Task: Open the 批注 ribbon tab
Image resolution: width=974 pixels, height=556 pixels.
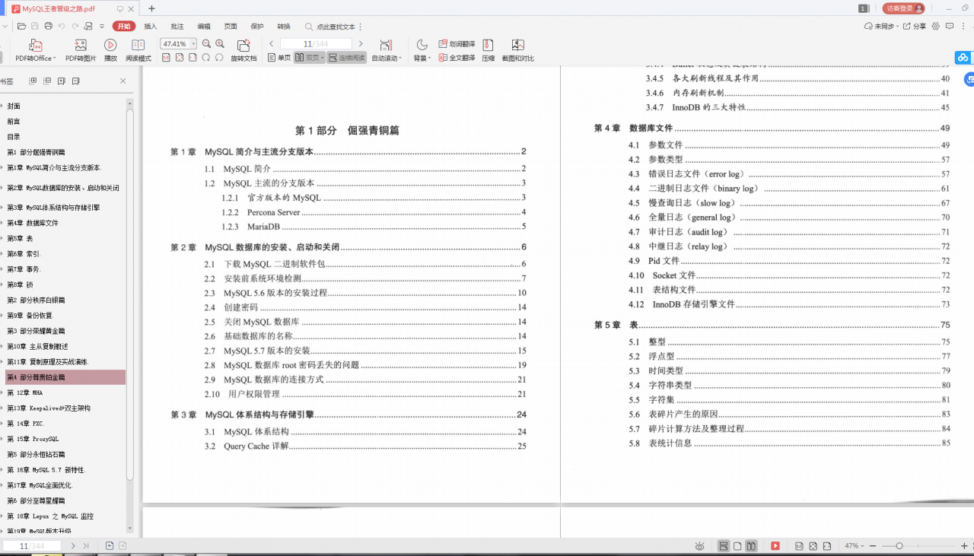Action: point(177,26)
